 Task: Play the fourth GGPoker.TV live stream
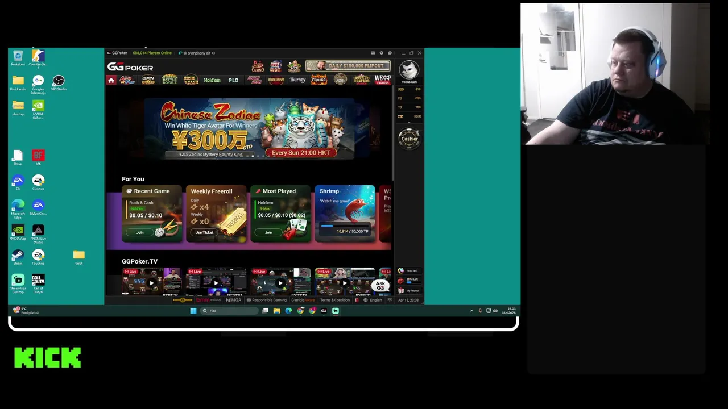[344, 282]
